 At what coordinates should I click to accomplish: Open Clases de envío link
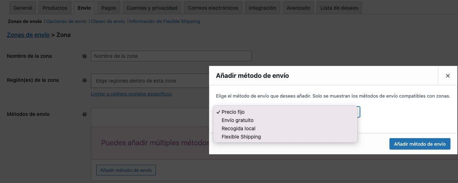108,21
